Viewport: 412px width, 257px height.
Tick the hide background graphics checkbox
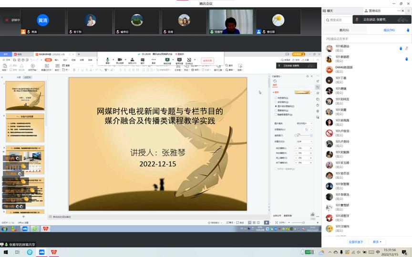pyautogui.click(x=275, y=114)
